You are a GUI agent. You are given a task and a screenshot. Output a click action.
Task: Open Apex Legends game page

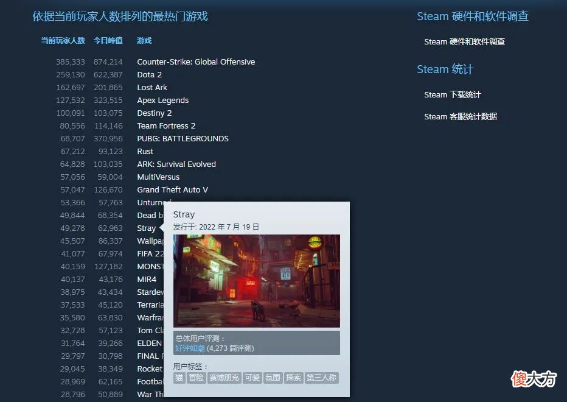point(162,100)
